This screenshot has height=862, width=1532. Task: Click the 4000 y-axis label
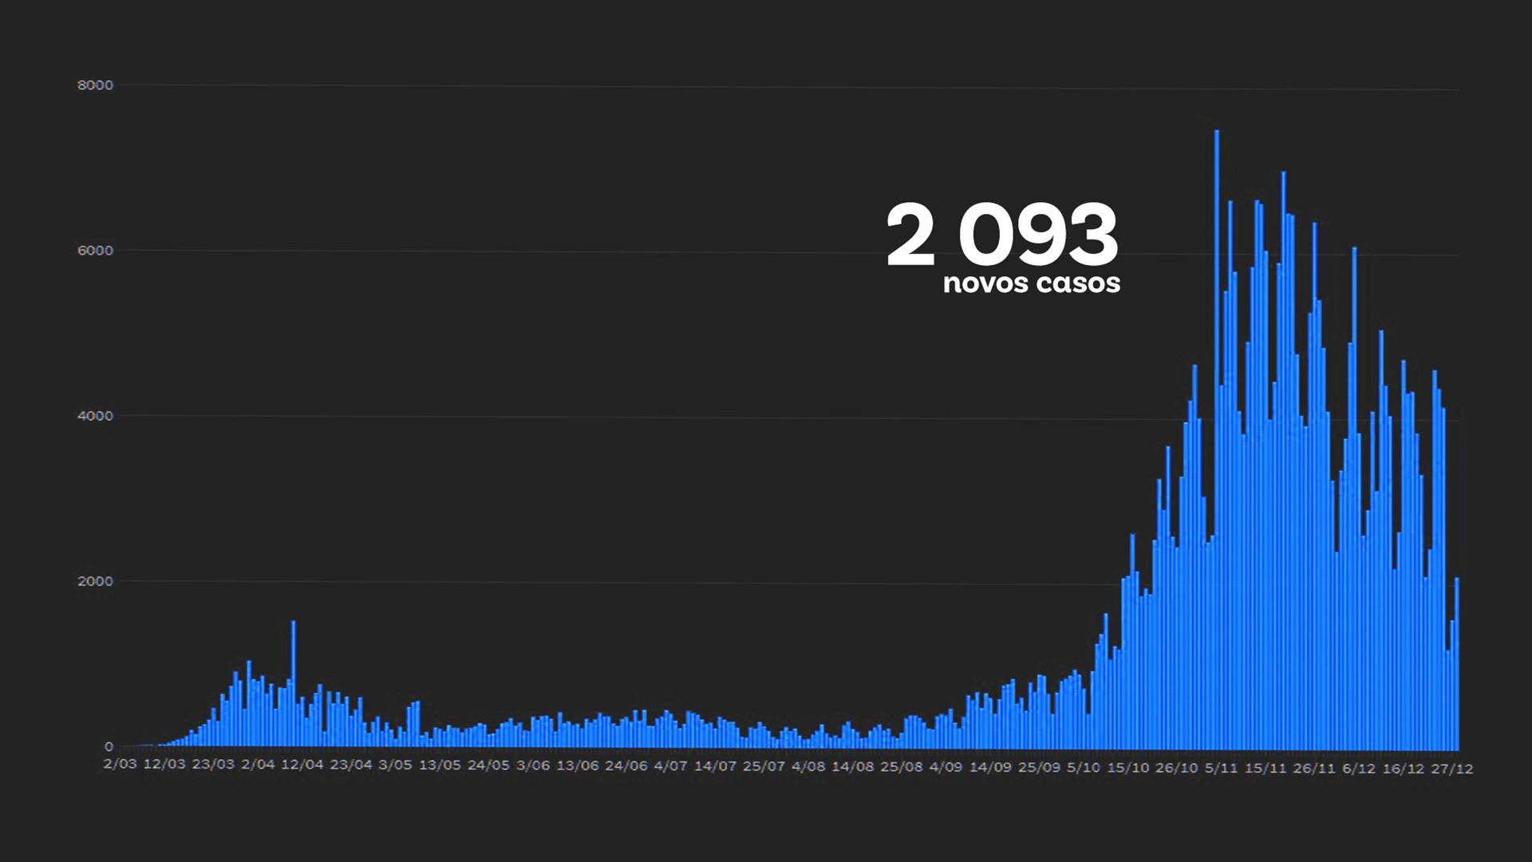coord(95,416)
